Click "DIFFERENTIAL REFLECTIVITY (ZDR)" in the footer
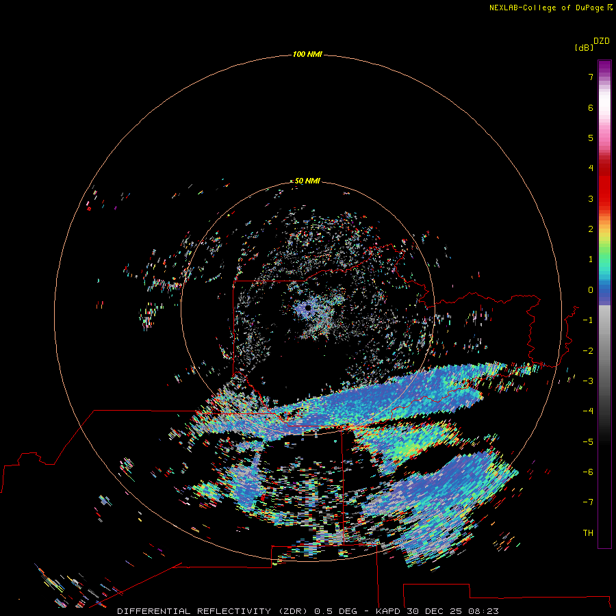 coord(212,611)
